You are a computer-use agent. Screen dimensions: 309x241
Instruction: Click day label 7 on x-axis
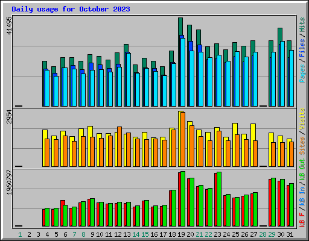[74, 234]
